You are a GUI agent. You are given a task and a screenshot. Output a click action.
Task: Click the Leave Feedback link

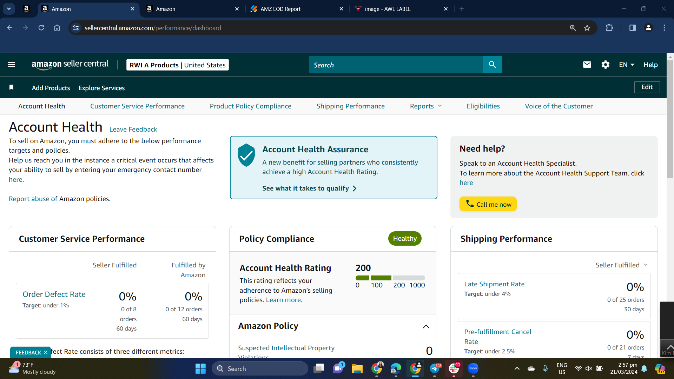pos(133,129)
